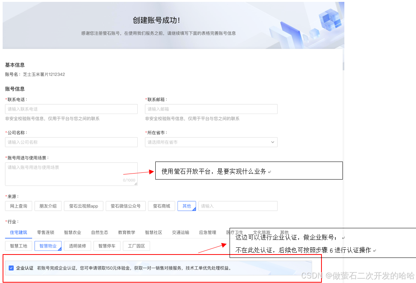Choose the 智慧停车 sub-industry option
416x283 pixels.
107,246
